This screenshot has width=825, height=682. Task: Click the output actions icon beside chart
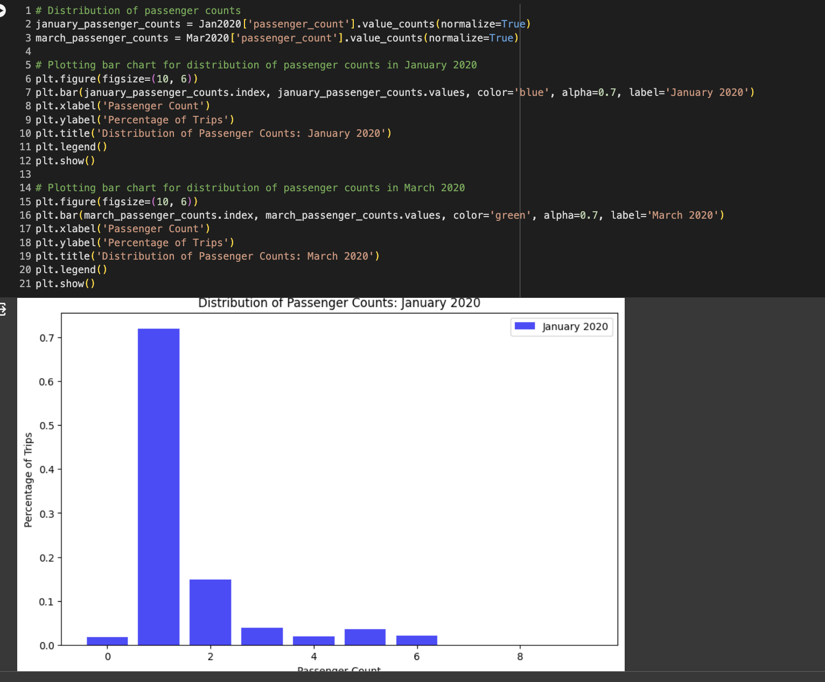point(3,309)
